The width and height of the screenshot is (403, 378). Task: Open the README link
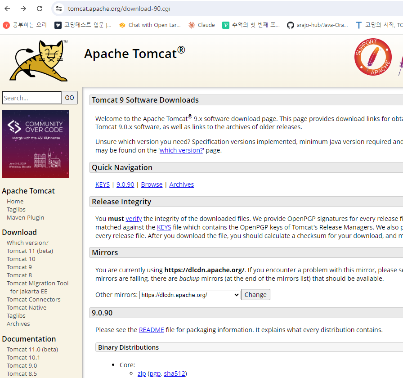point(152,330)
